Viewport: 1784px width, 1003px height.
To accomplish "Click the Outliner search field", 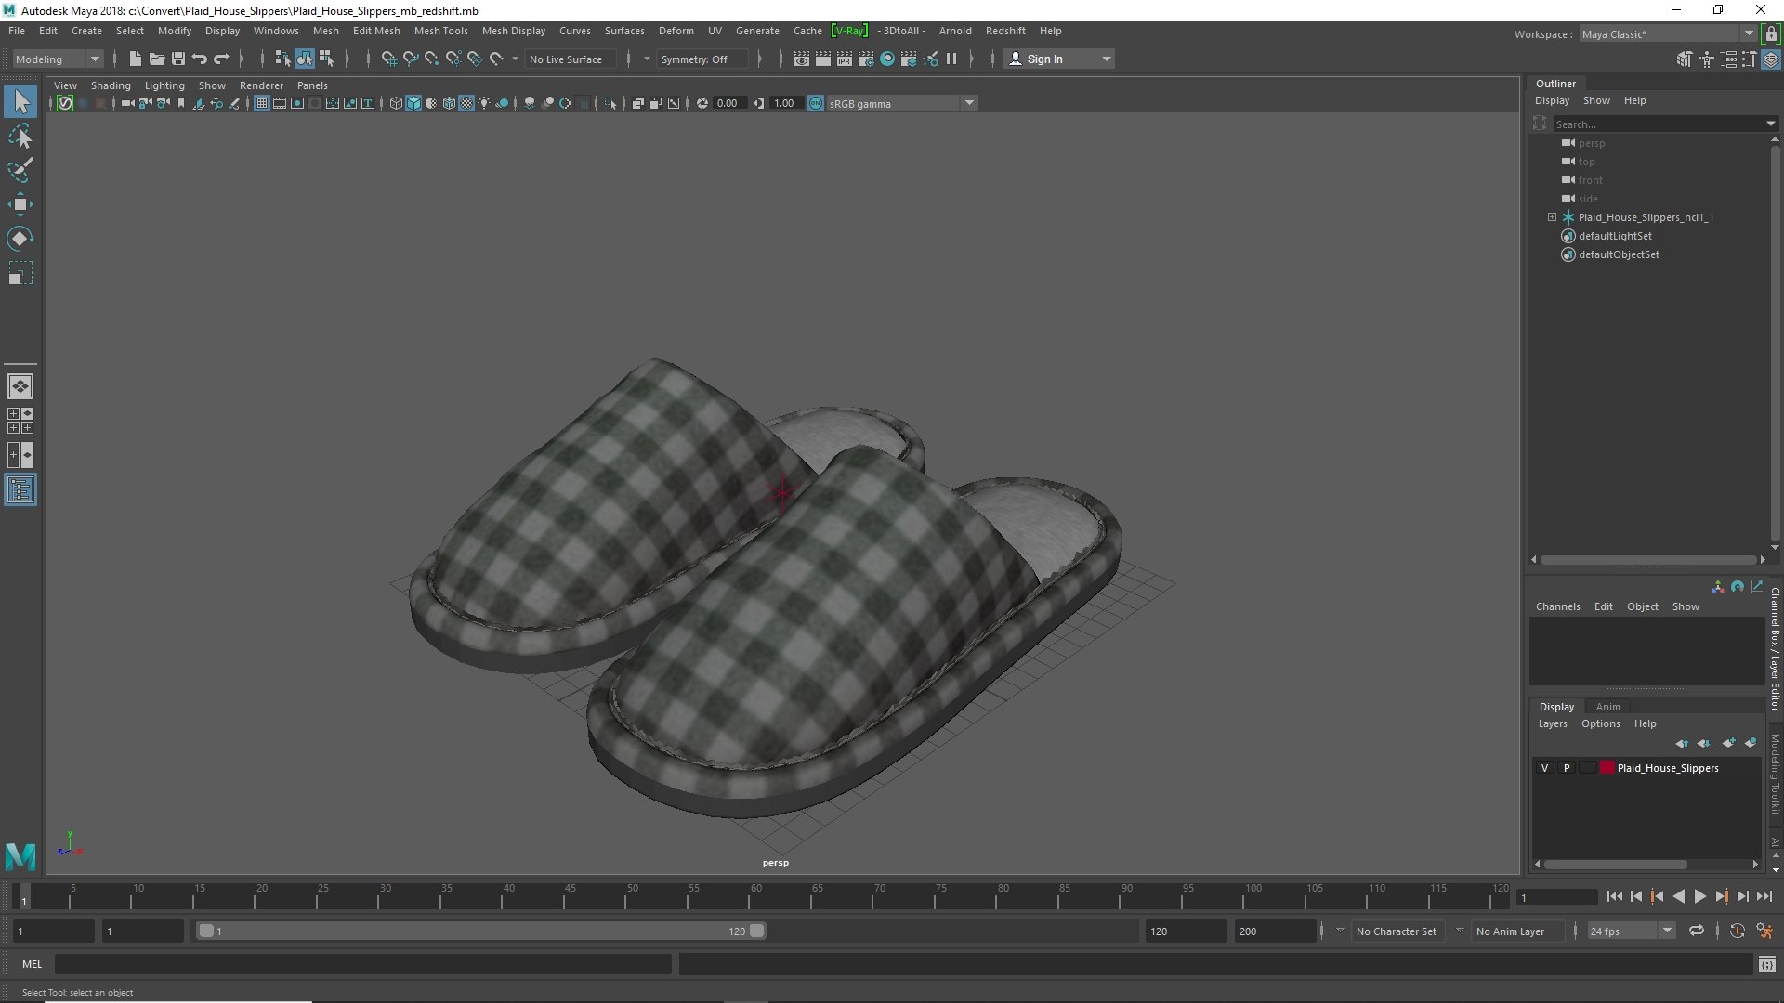I will (1664, 124).
